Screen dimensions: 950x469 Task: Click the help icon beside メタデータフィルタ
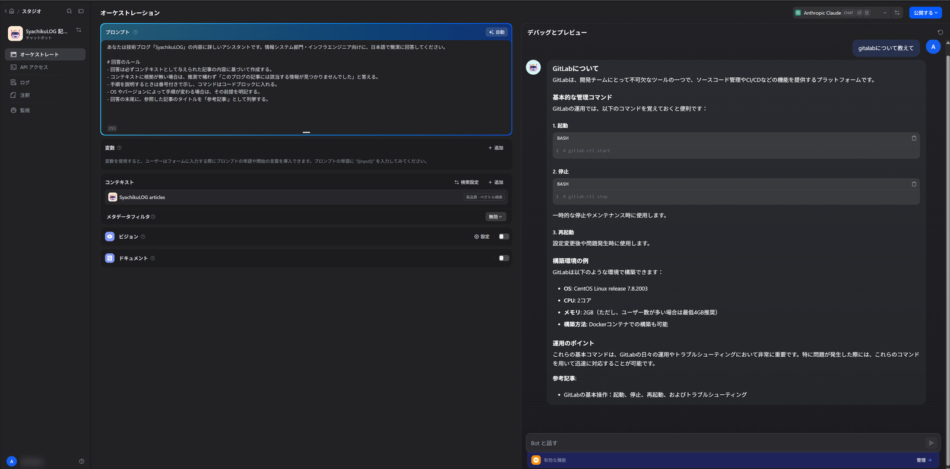153,217
